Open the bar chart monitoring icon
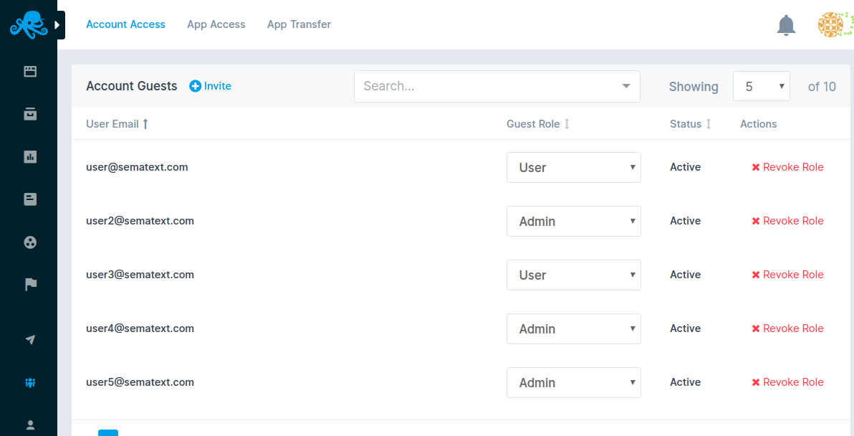Screen dimensions: 854x436 coord(31,157)
